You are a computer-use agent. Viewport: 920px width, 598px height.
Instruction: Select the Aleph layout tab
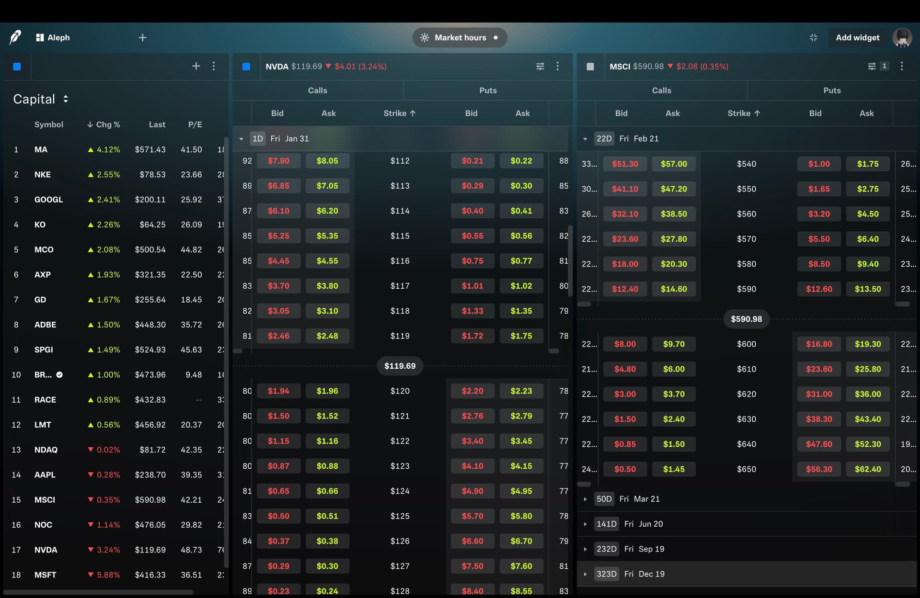click(53, 37)
